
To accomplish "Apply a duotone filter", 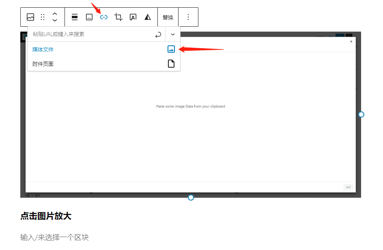I will click(x=148, y=17).
